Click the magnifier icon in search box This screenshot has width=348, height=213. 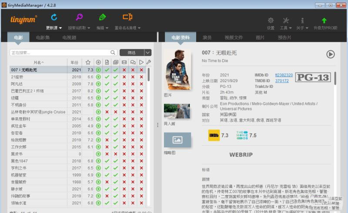pos(113,53)
